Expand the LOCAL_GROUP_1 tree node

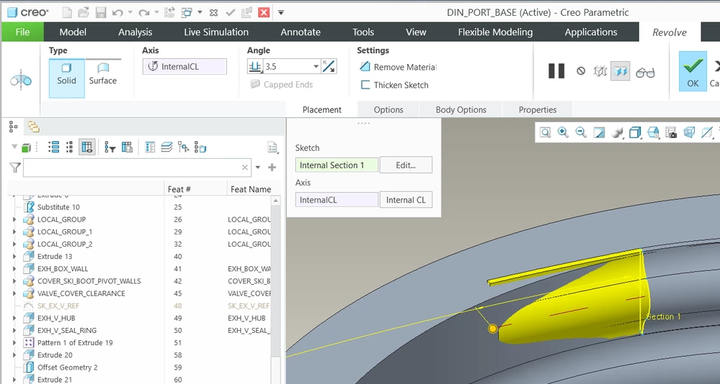pos(14,232)
